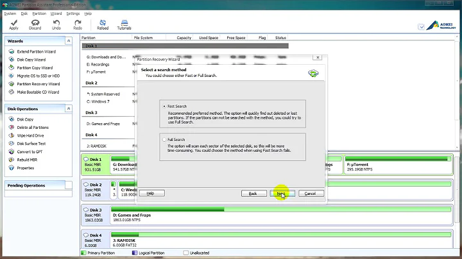Open the Settings menu
The image size is (462, 259).
tap(73, 13)
